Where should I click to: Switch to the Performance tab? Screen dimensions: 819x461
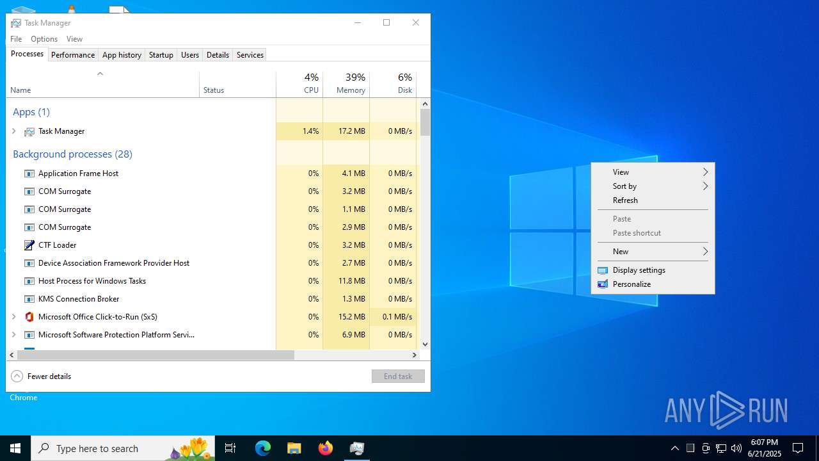tap(73, 55)
